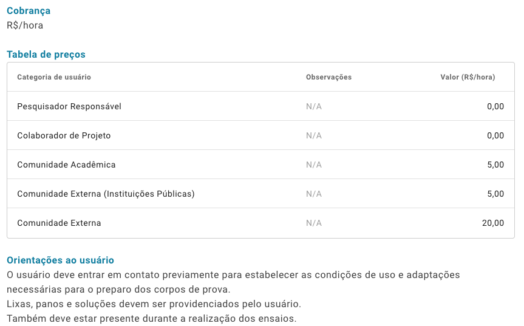The width and height of the screenshot is (524, 326).
Task: Click the Comunidade Acadêmica row label
Action: click(x=67, y=165)
